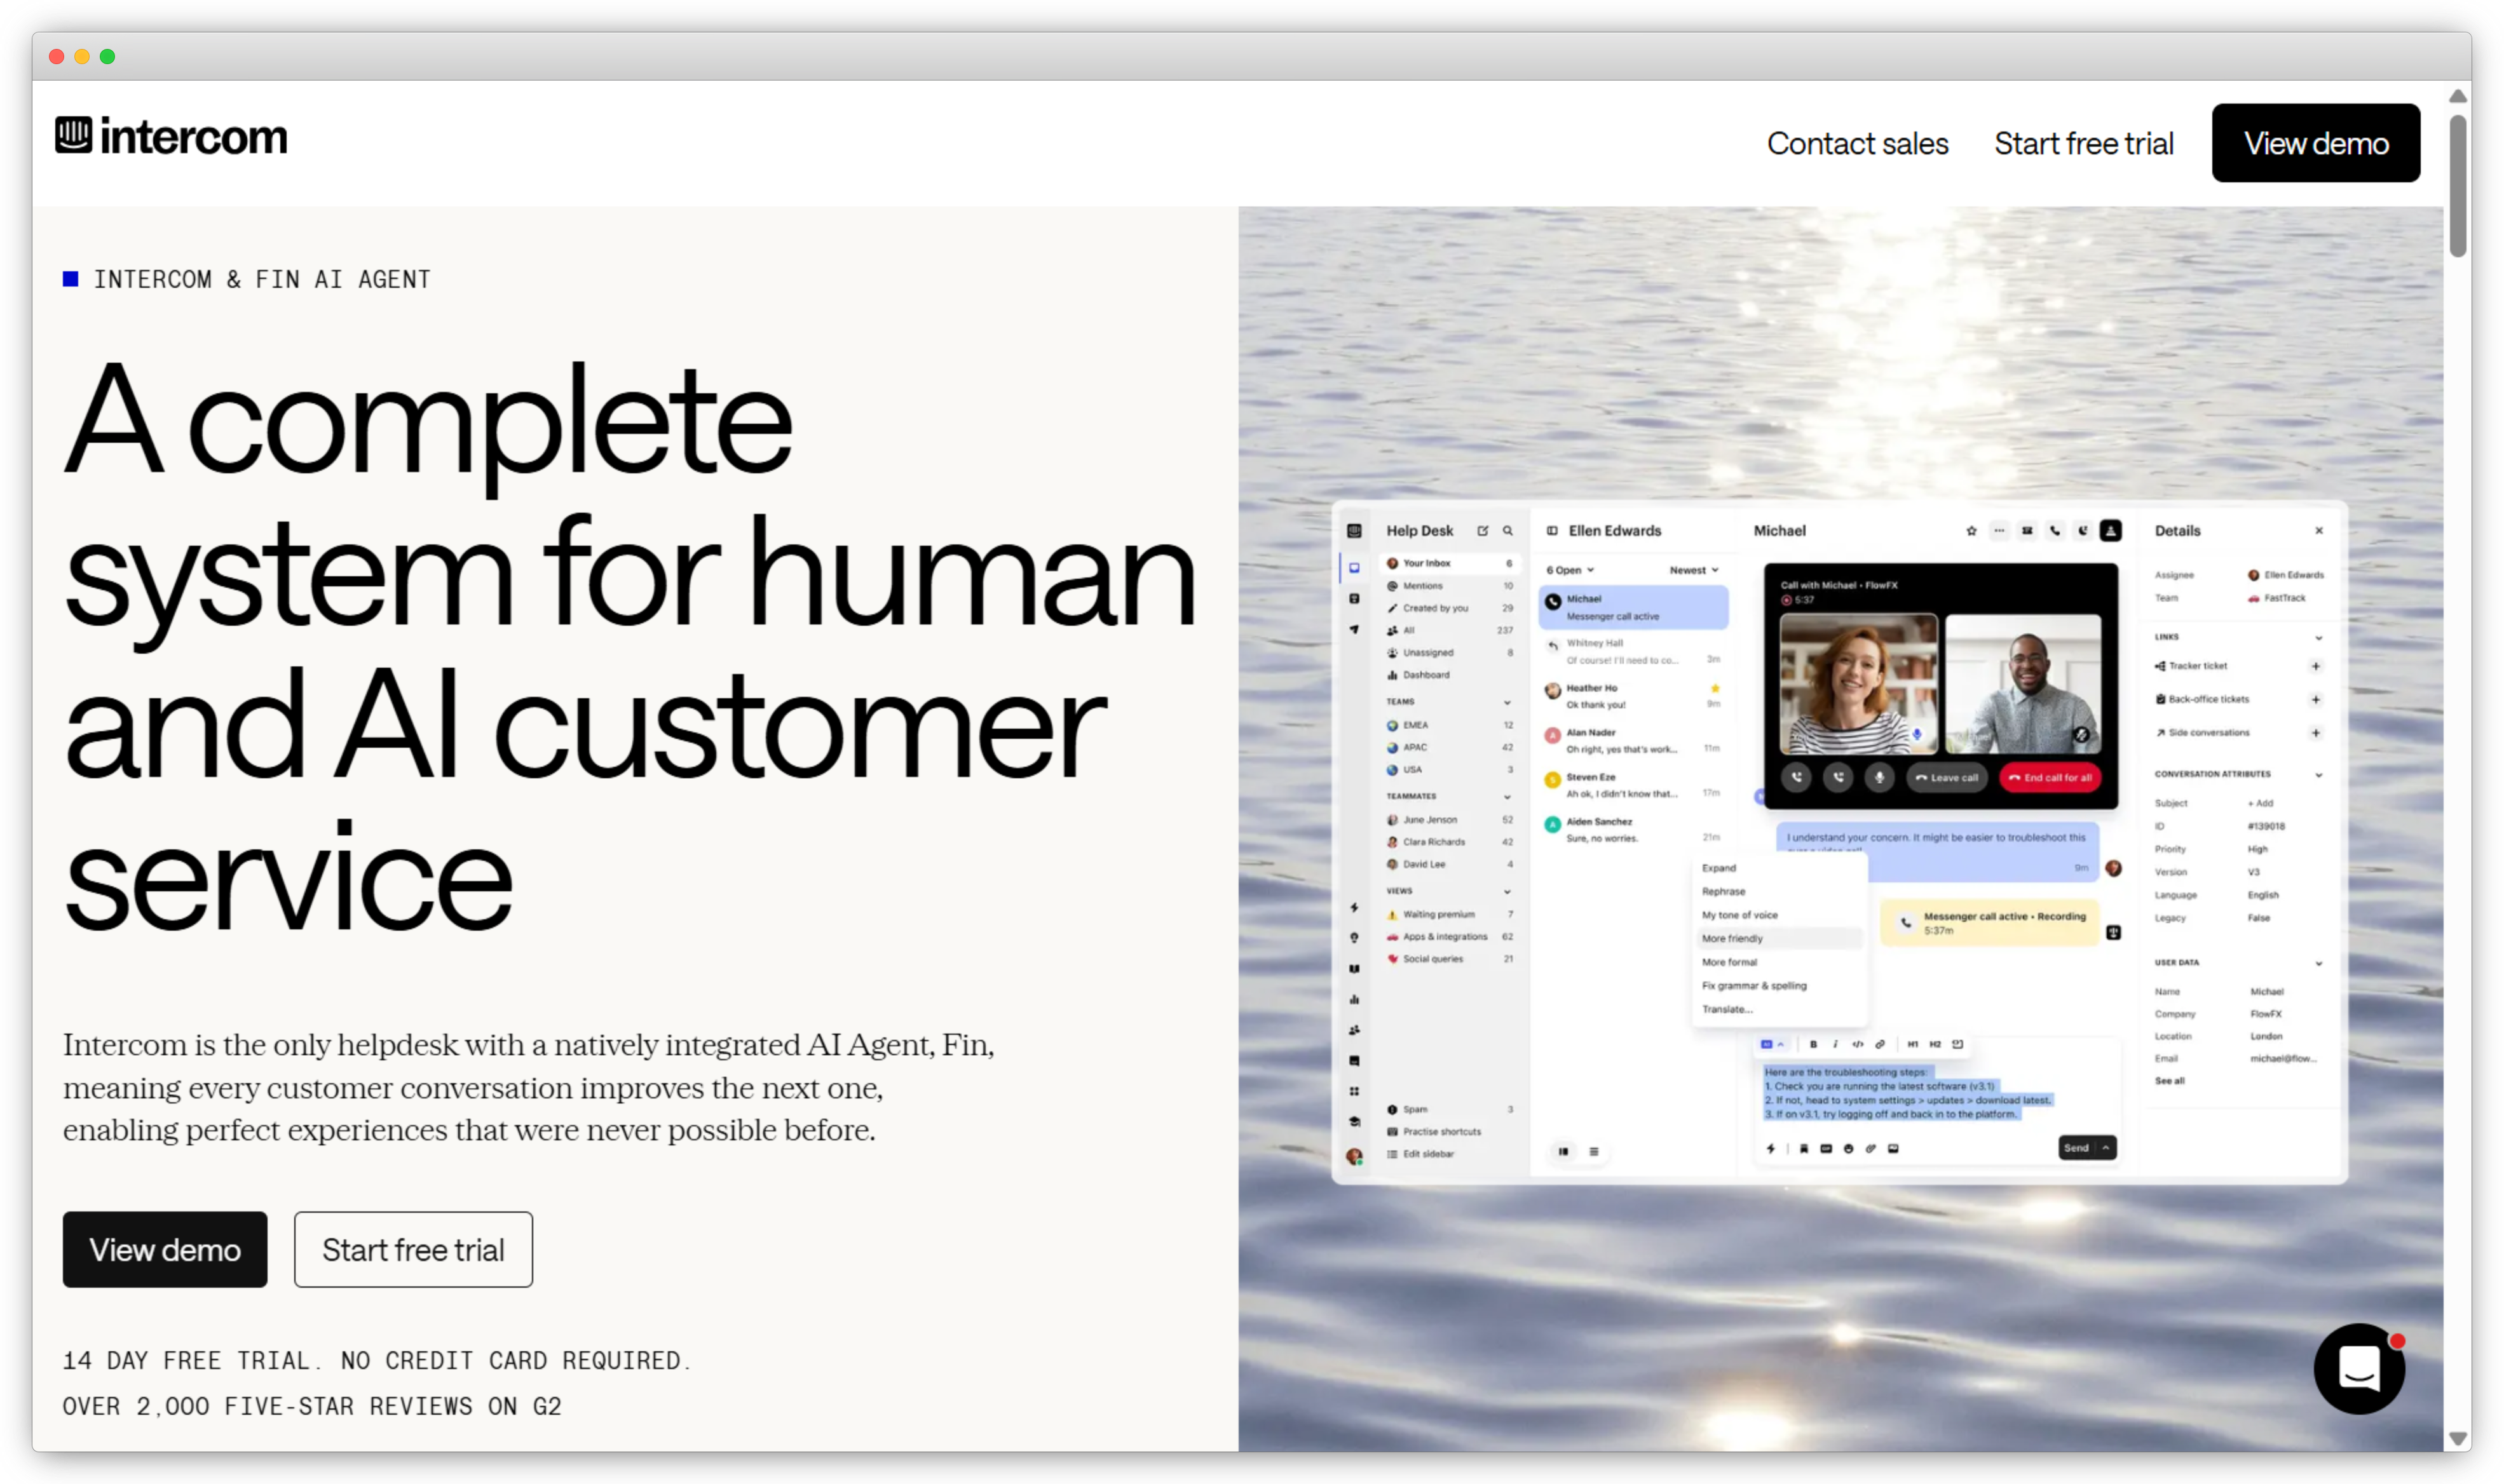
Task: Toggle microphone mute in call controls
Action: click(1879, 777)
